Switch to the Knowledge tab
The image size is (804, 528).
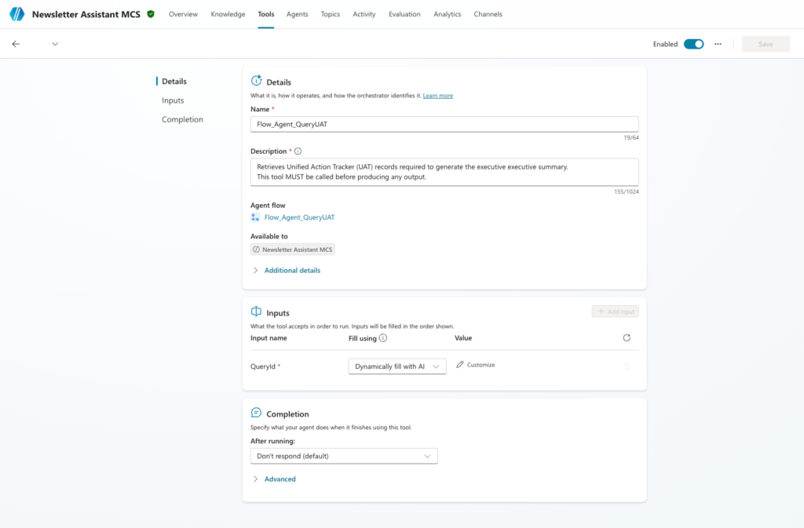(x=228, y=14)
